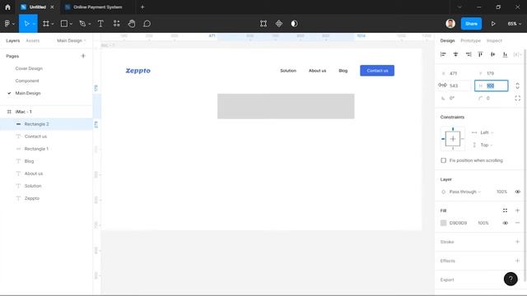This screenshot has width=527, height=296.
Task: Align selection to the left
Action: pos(443,54)
